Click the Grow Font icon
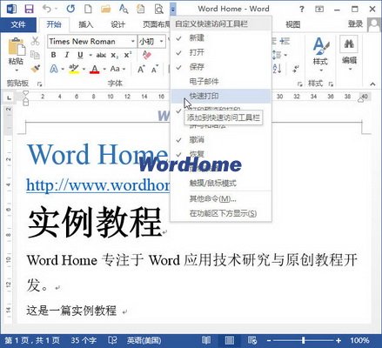This screenshot has height=348, width=382. point(141,69)
